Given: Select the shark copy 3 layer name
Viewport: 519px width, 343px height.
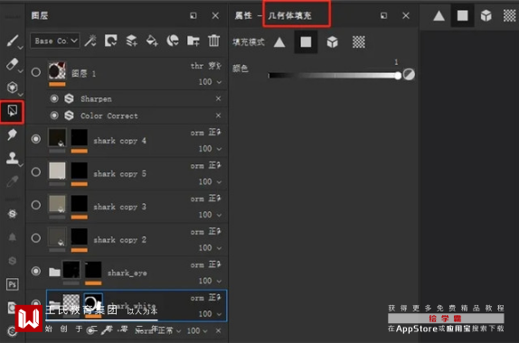Looking at the screenshot, I should click(x=119, y=207).
